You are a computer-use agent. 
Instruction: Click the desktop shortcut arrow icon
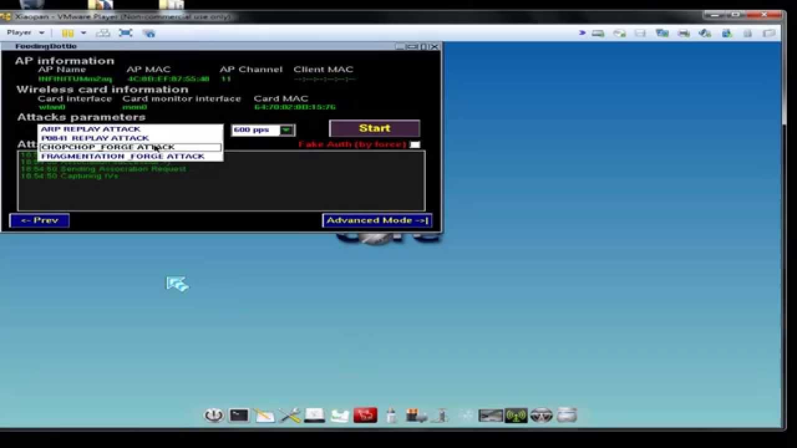[x=177, y=284]
